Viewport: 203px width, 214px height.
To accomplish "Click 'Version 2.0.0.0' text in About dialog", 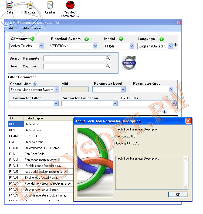I will (x=126, y=136).
